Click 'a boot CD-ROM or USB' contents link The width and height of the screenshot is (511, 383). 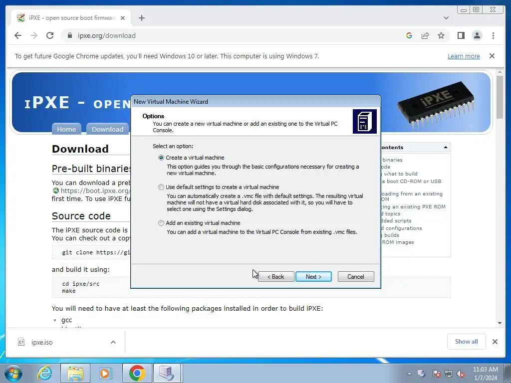411,182
